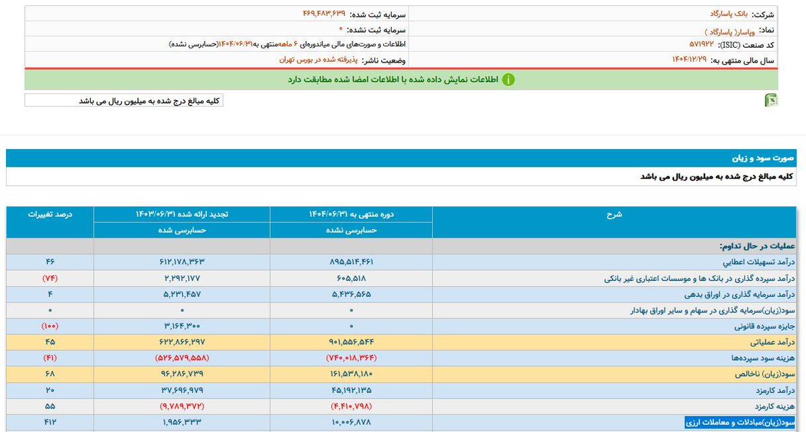Click the Excel export icon

[770, 100]
